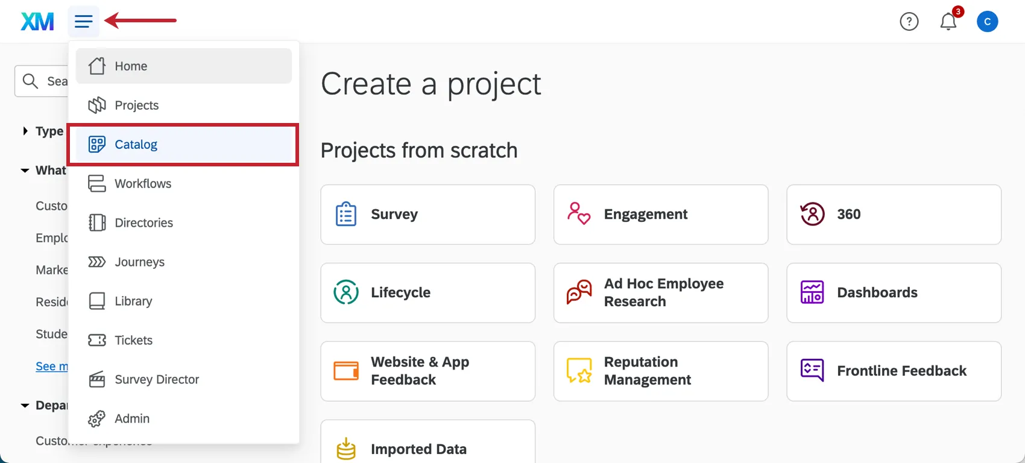1025x463 pixels.
Task: Toggle the hamburger navigation menu
Action: (x=83, y=22)
